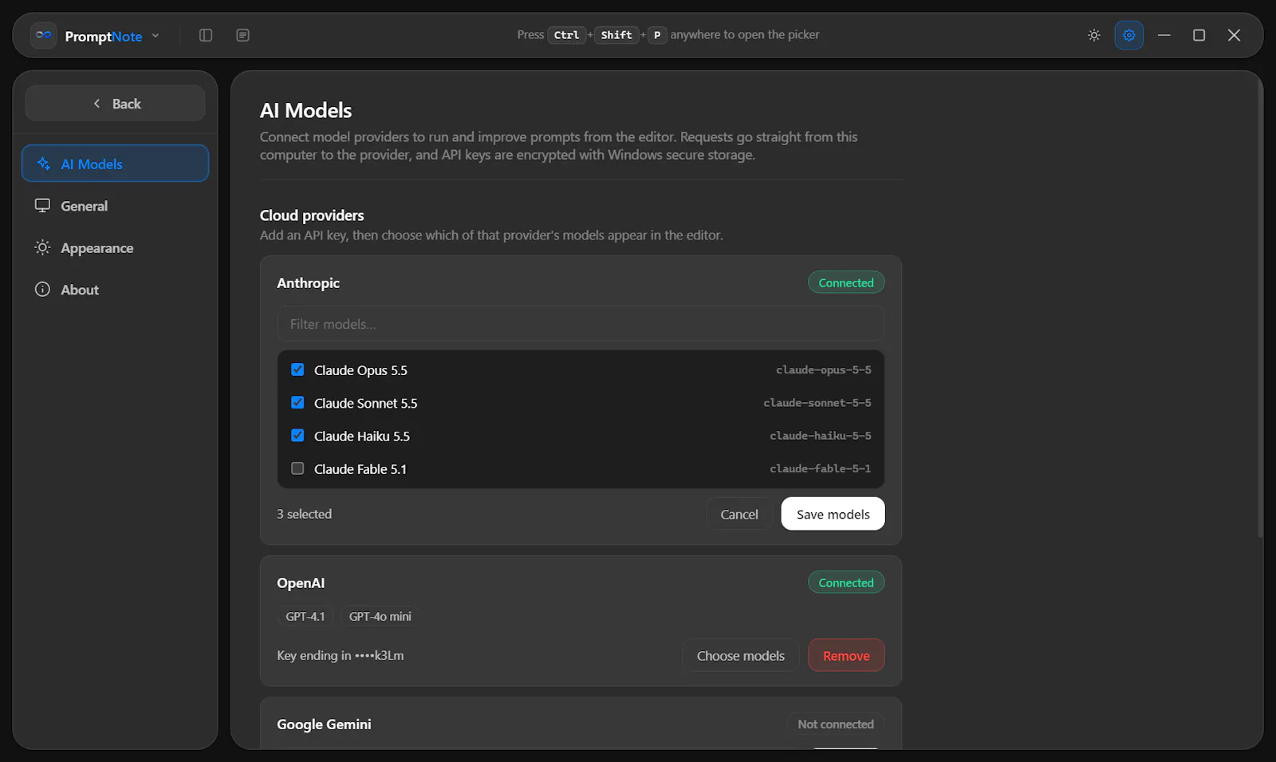Check the Claude Fable 5.1 checkbox
The height and width of the screenshot is (762, 1276).
click(x=297, y=468)
